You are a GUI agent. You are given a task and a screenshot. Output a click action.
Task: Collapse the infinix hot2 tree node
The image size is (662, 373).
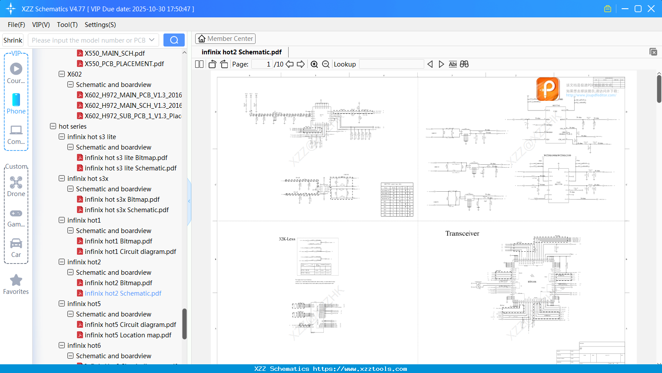pyautogui.click(x=62, y=262)
